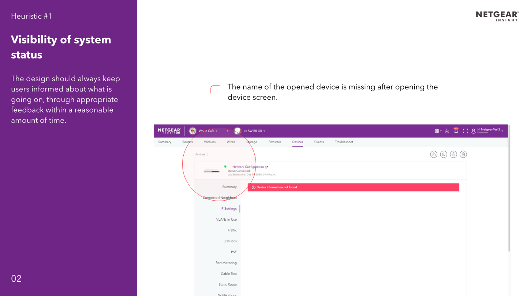
Task: Switch to the Routers tab
Action: (187, 142)
